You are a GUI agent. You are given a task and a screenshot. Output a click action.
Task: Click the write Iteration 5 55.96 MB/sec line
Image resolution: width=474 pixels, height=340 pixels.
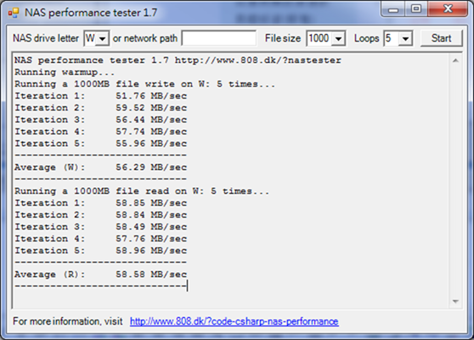(x=101, y=144)
